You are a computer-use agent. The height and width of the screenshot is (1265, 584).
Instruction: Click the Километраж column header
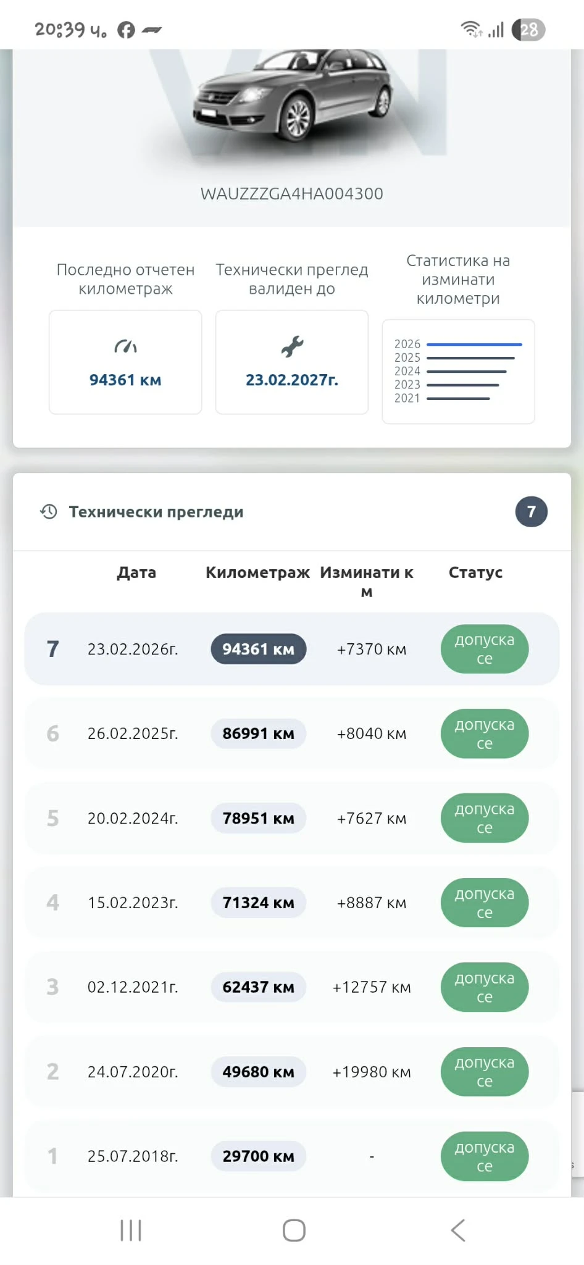tap(257, 572)
